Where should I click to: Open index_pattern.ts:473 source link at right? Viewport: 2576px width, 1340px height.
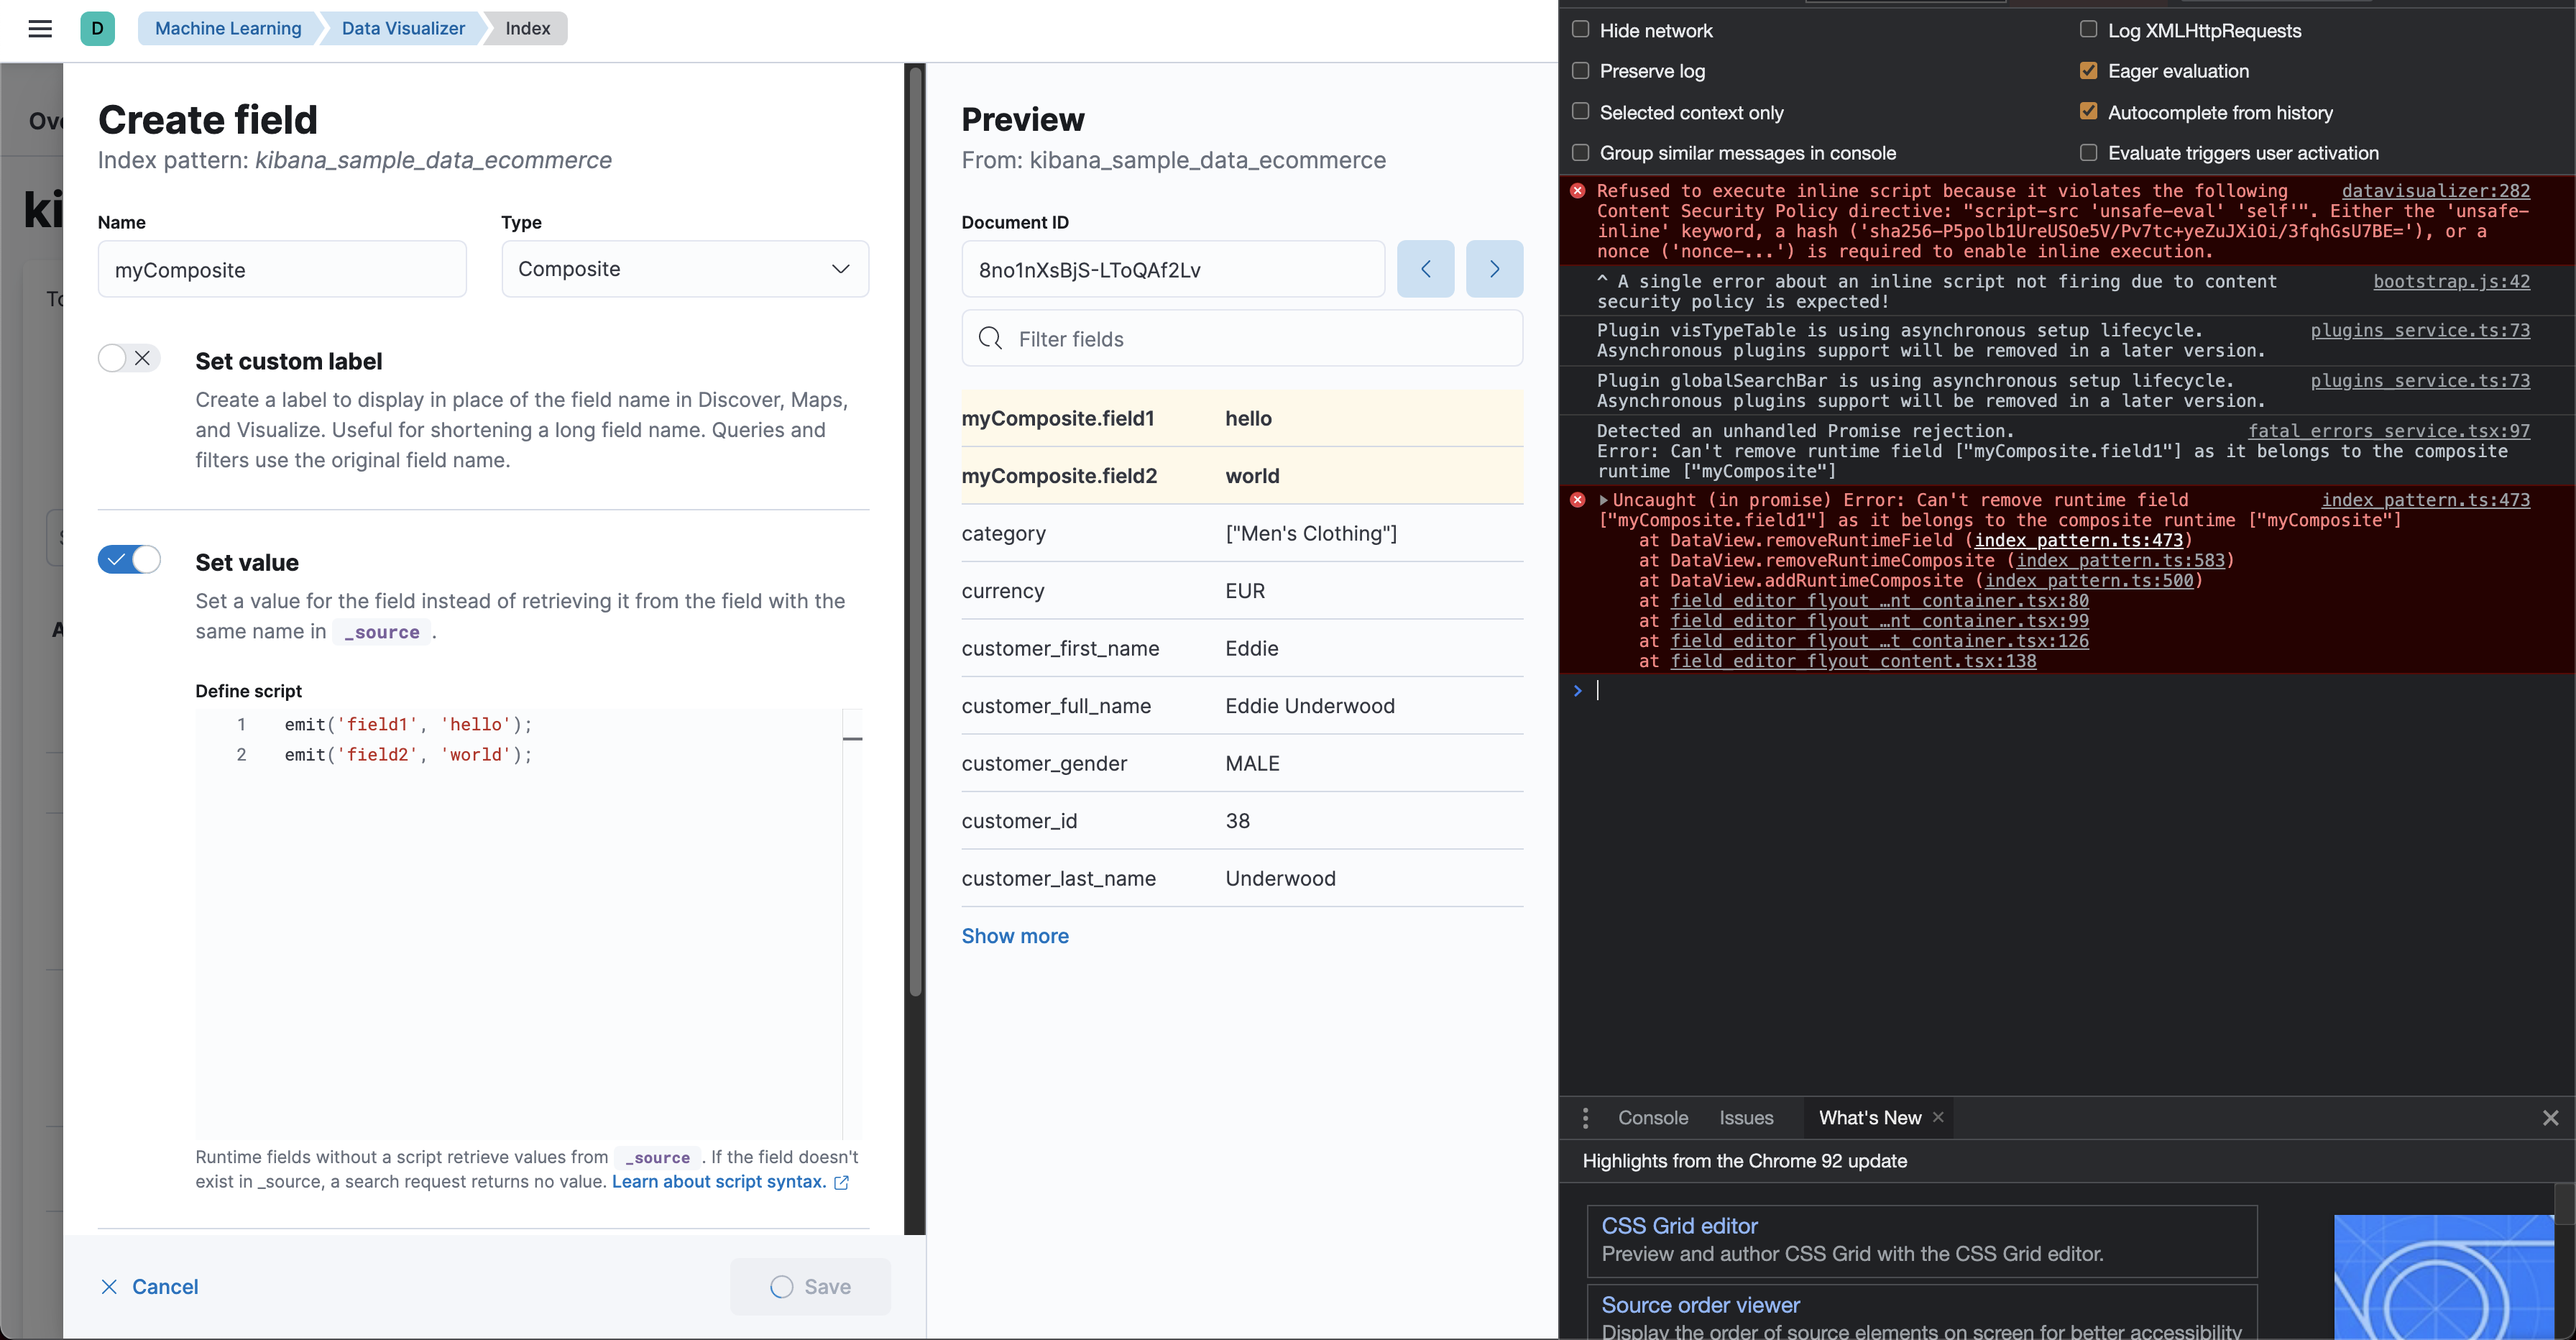point(2426,500)
